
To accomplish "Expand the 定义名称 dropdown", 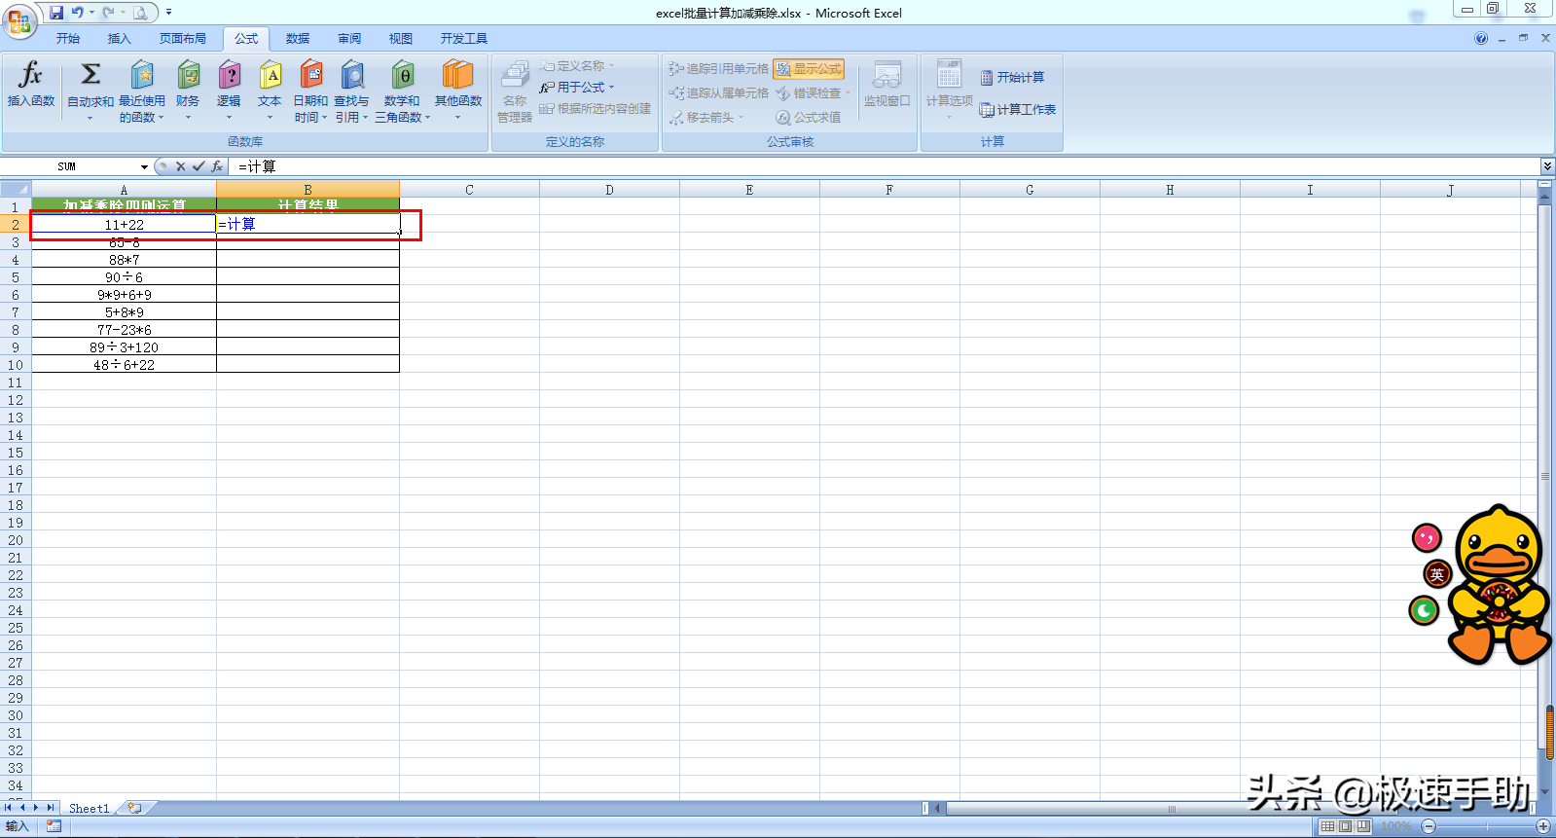I will [x=612, y=66].
